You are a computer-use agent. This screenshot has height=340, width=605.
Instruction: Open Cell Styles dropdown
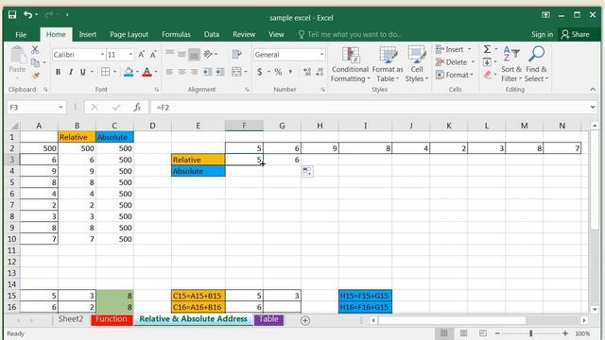click(417, 64)
